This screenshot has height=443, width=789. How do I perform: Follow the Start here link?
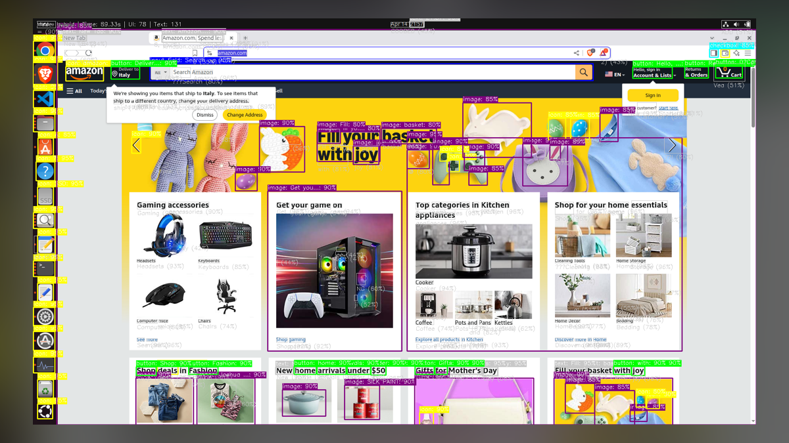pos(668,108)
